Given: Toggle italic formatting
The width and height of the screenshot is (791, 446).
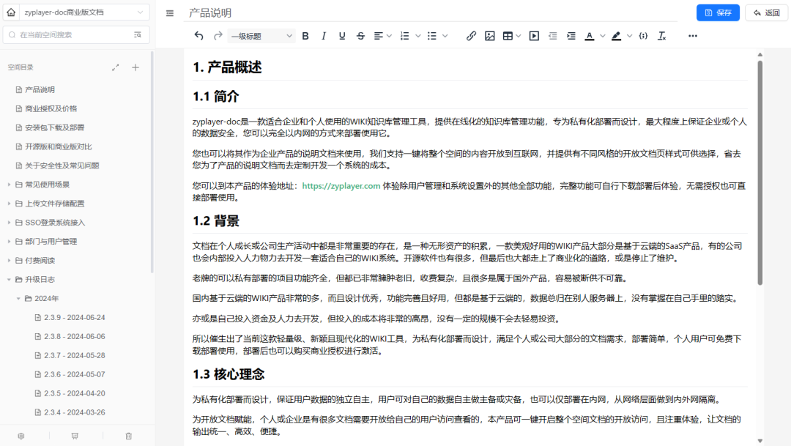Looking at the screenshot, I should 324,36.
